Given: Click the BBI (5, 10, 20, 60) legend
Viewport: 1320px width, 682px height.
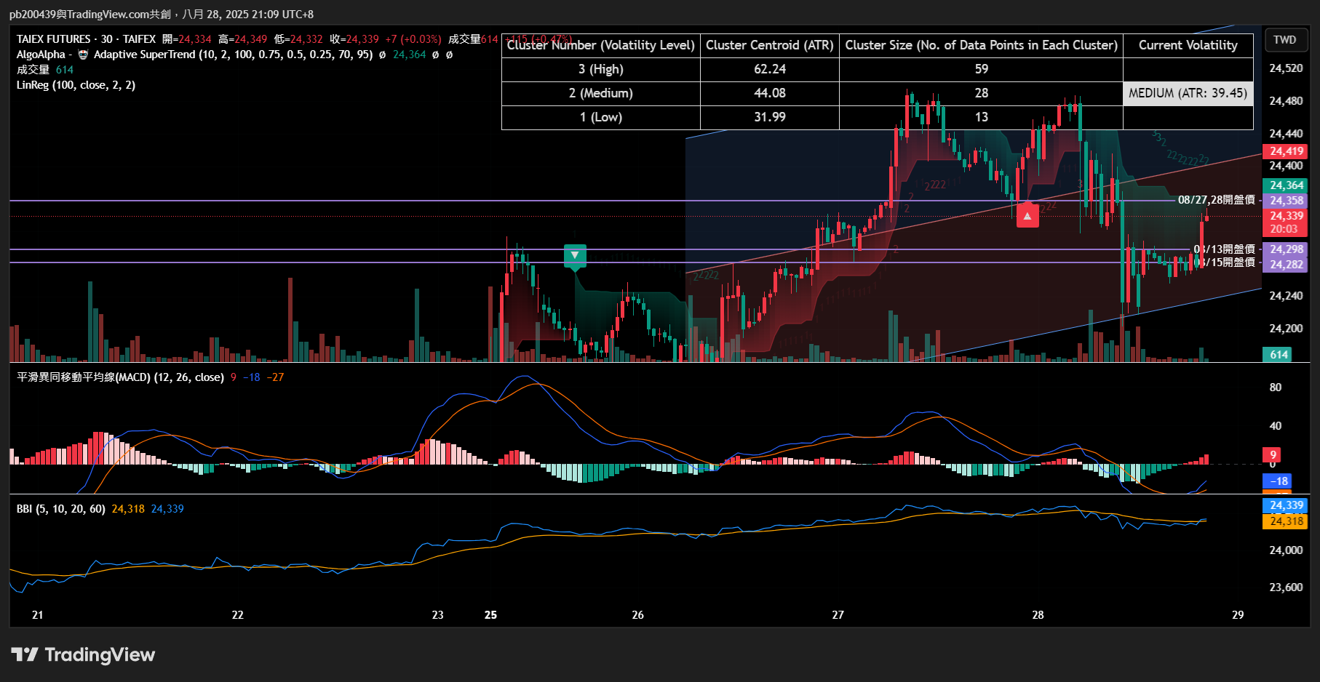Looking at the screenshot, I should click(x=61, y=509).
